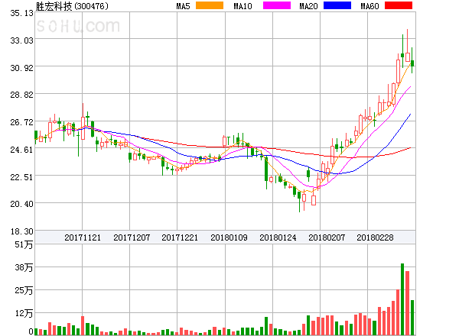Click the 20171221 date label
Viewport: 459px width, 336px height.
tap(180, 237)
